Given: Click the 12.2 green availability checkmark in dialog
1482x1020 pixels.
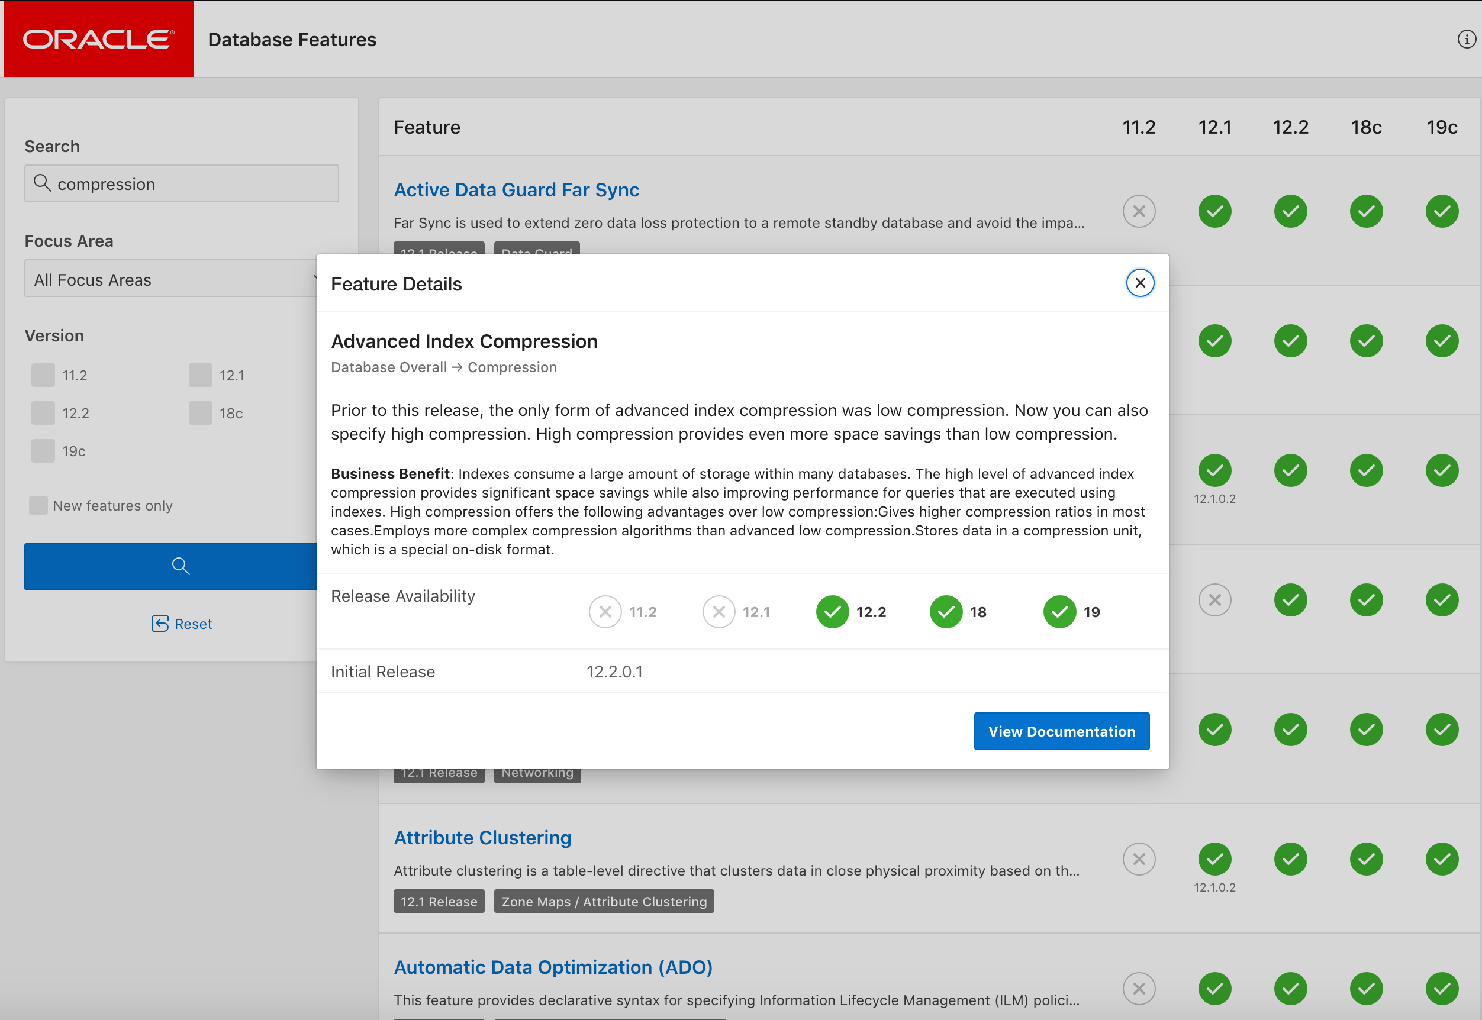Looking at the screenshot, I should (832, 612).
